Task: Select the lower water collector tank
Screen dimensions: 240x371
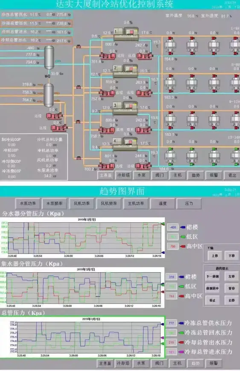Action: [x=49, y=95]
